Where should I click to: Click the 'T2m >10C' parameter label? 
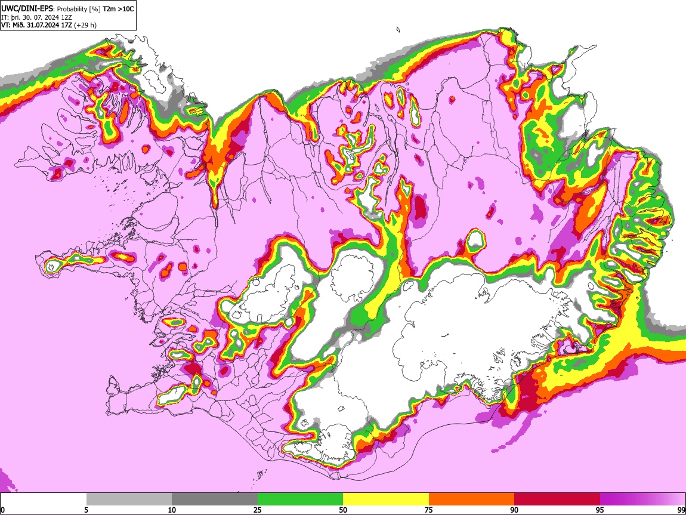118,9
